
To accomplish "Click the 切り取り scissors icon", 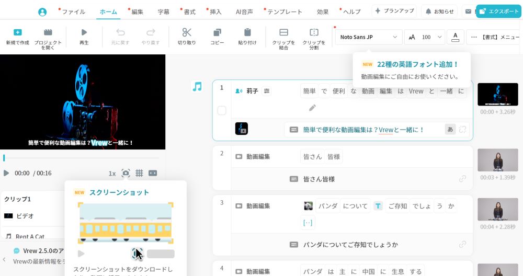I will 187,32.
